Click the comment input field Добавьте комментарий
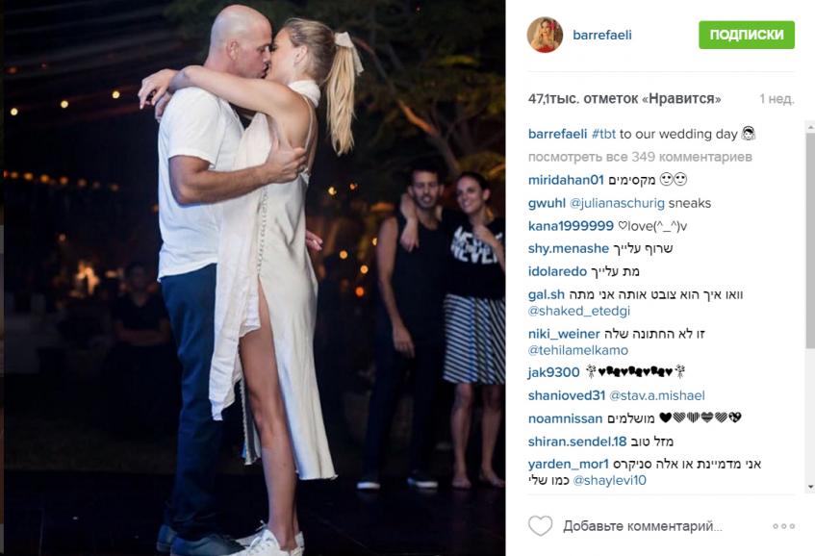Viewport: 815px width, 556px height. [x=643, y=526]
